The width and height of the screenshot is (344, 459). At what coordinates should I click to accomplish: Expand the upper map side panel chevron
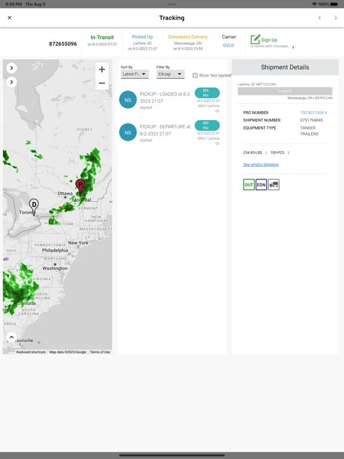pos(12,68)
